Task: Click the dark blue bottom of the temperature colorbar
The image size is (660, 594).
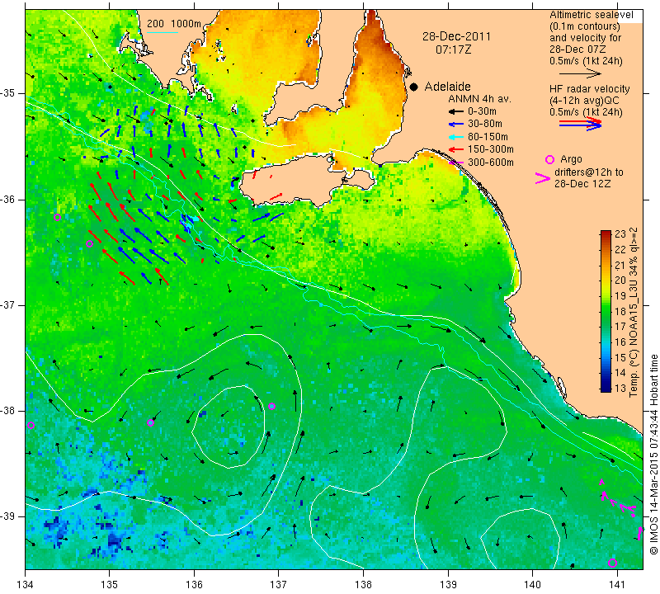Action: click(606, 388)
